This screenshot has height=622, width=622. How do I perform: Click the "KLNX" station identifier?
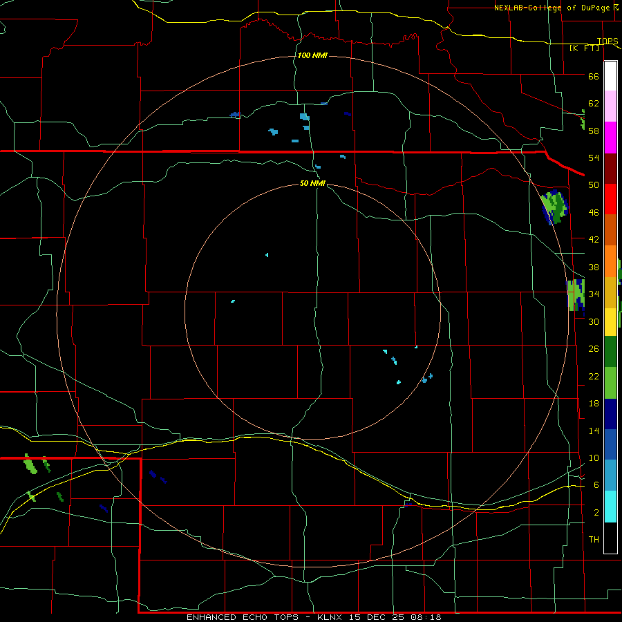pos(331,617)
